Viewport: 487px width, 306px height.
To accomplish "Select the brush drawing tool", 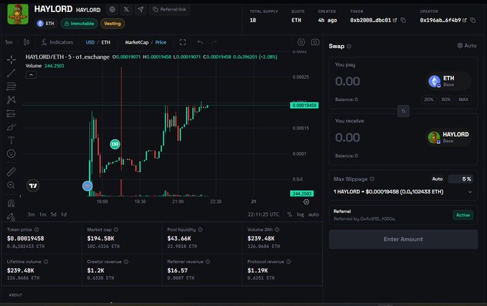I will coord(11,127).
